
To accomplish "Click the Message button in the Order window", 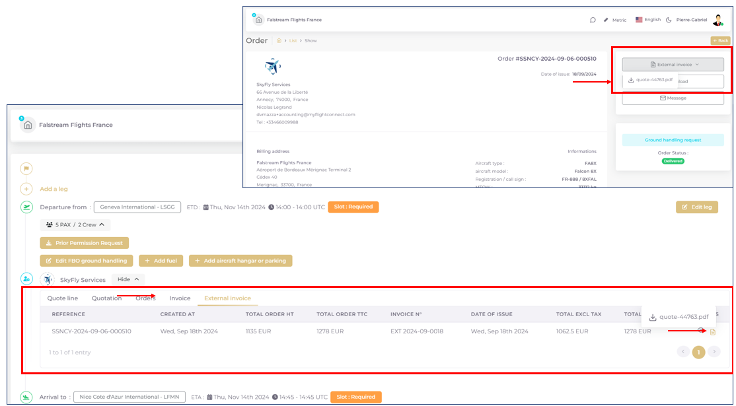I will tap(673, 98).
